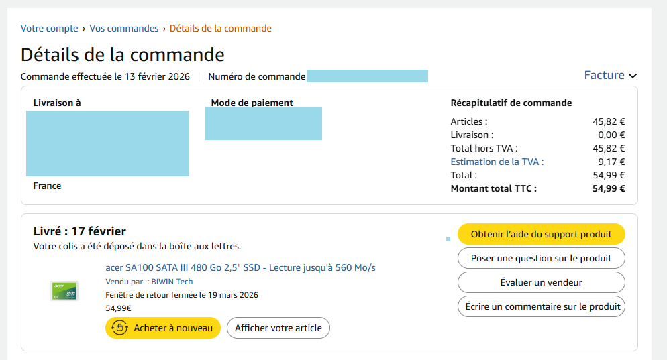Click the Commande effectuée le 13 février text
667x360 pixels.
(x=105, y=76)
